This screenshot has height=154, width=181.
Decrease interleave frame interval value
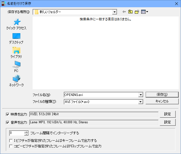26,134
